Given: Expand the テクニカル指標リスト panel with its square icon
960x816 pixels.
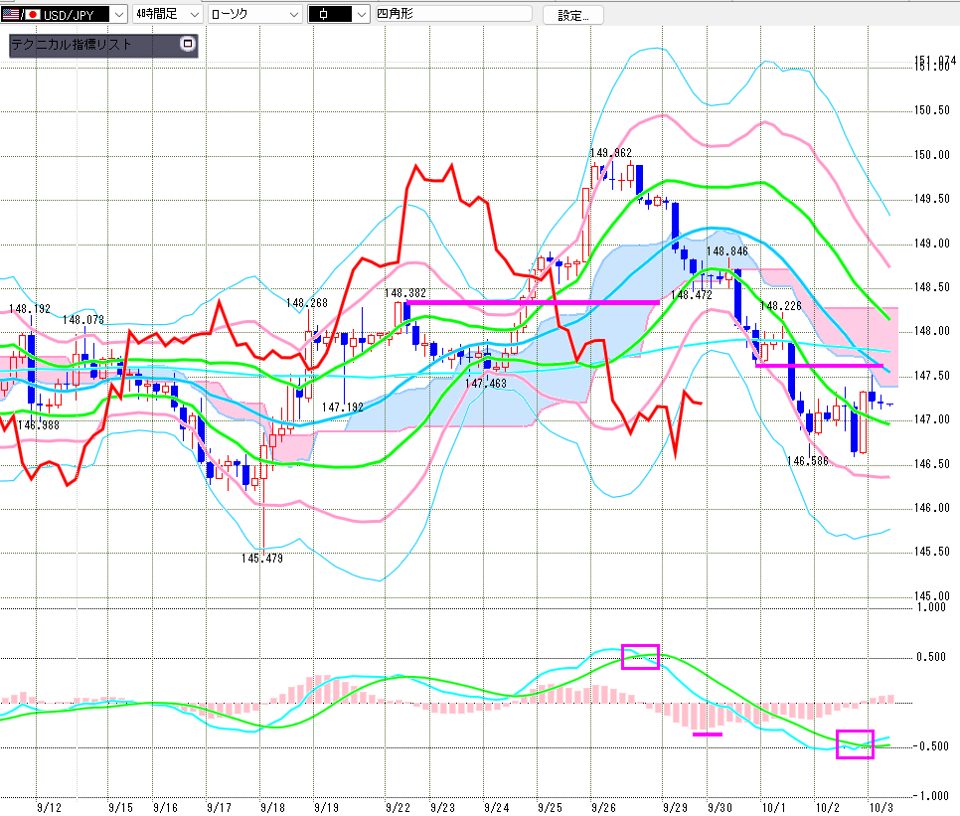Looking at the screenshot, I should coord(188,45).
